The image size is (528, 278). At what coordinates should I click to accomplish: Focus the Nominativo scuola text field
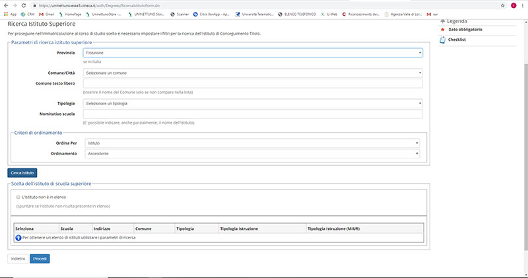(252, 114)
